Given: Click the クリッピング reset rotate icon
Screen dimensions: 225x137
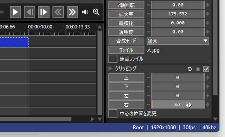Looking at the screenshot, I should pyautogui.click(x=190, y=69).
